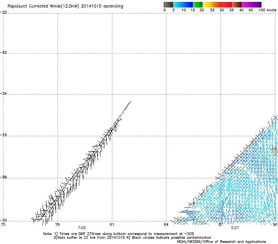Click the longitude label 90
Viewport: 278px width, 244px height.
275,224
